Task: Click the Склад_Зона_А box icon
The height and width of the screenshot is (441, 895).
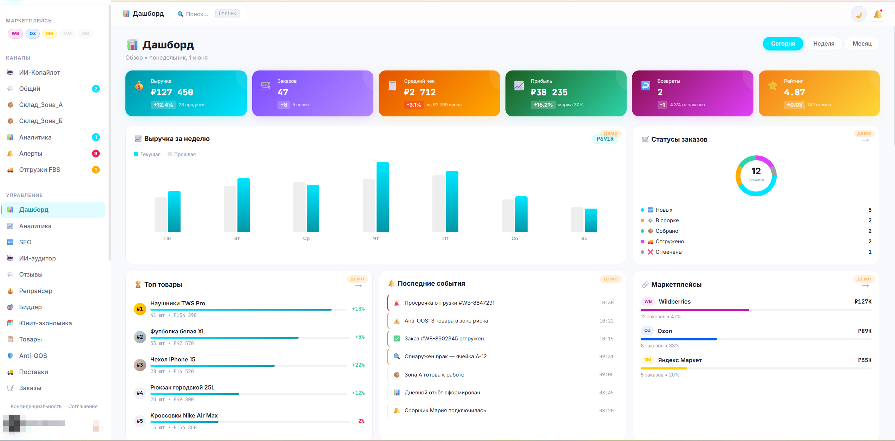Action: click(11, 105)
